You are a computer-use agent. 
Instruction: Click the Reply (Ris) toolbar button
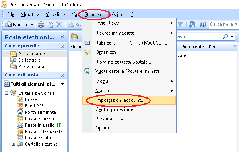[74, 25]
